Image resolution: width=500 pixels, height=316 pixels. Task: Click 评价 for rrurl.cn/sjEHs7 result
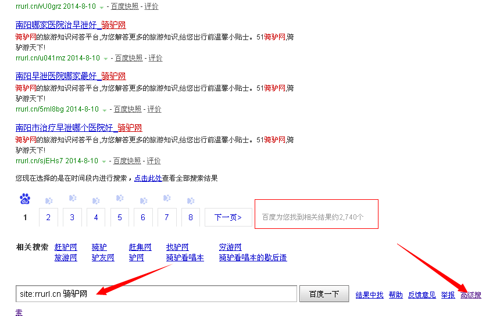pos(153,161)
